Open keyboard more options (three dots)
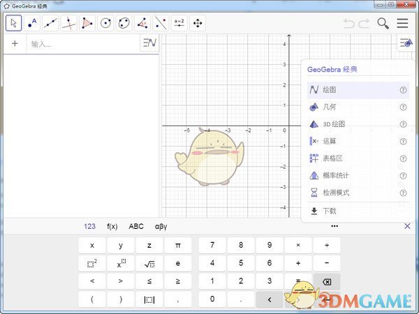Screen dimensions: 419x314 coord(335,226)
